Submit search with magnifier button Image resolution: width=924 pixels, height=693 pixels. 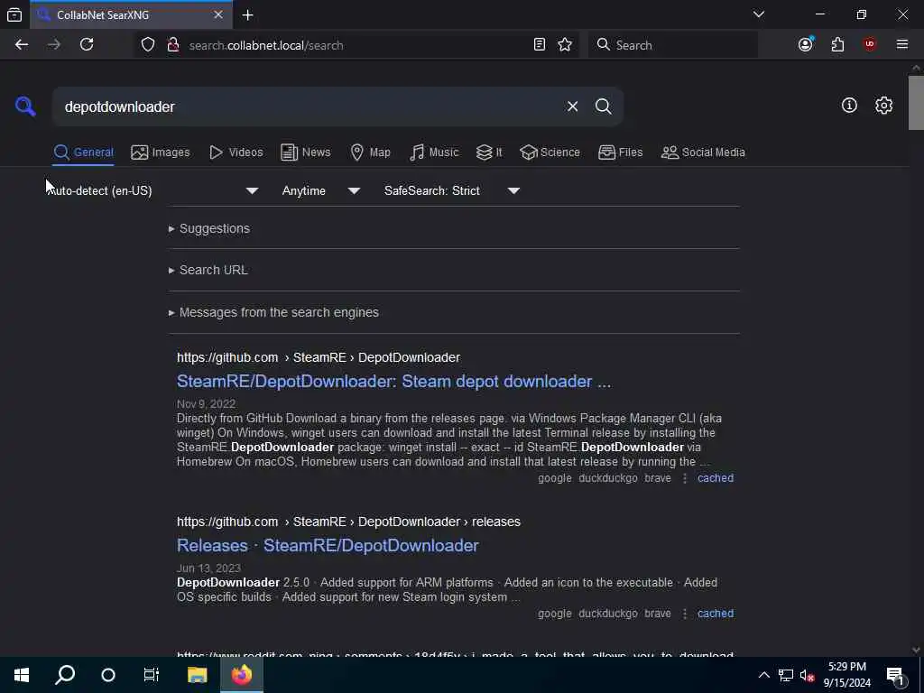click(x=603, y=106)
